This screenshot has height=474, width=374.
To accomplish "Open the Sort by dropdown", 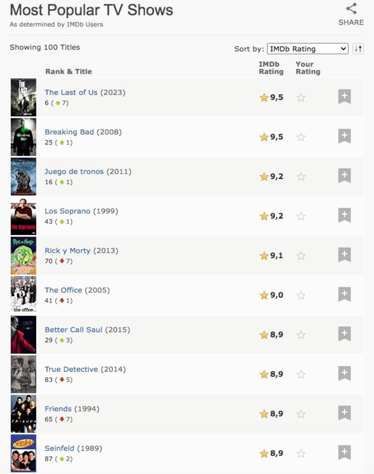I will point(308,49).
